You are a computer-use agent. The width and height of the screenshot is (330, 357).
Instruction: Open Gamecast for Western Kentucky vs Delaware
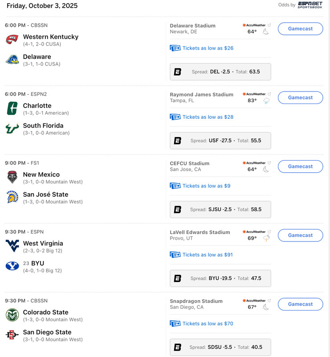coord(300,29)
